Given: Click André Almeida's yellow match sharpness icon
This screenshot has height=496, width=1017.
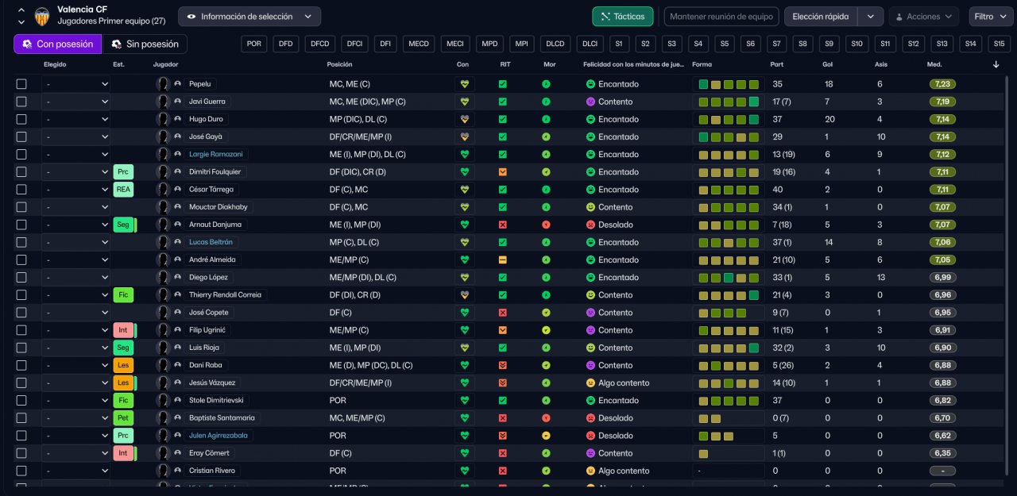Looking at the screenshot, I should pyautogui.click(x=502, y=260).
